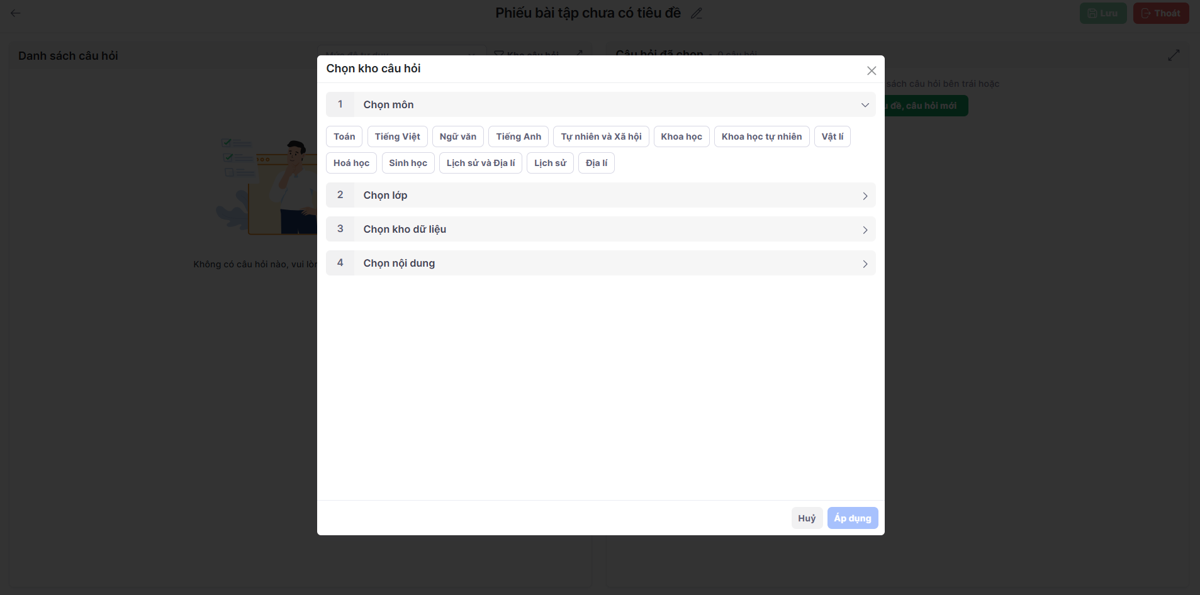Click the expand icon in right panel
1200x595 pixels.
coord(1174,55)
